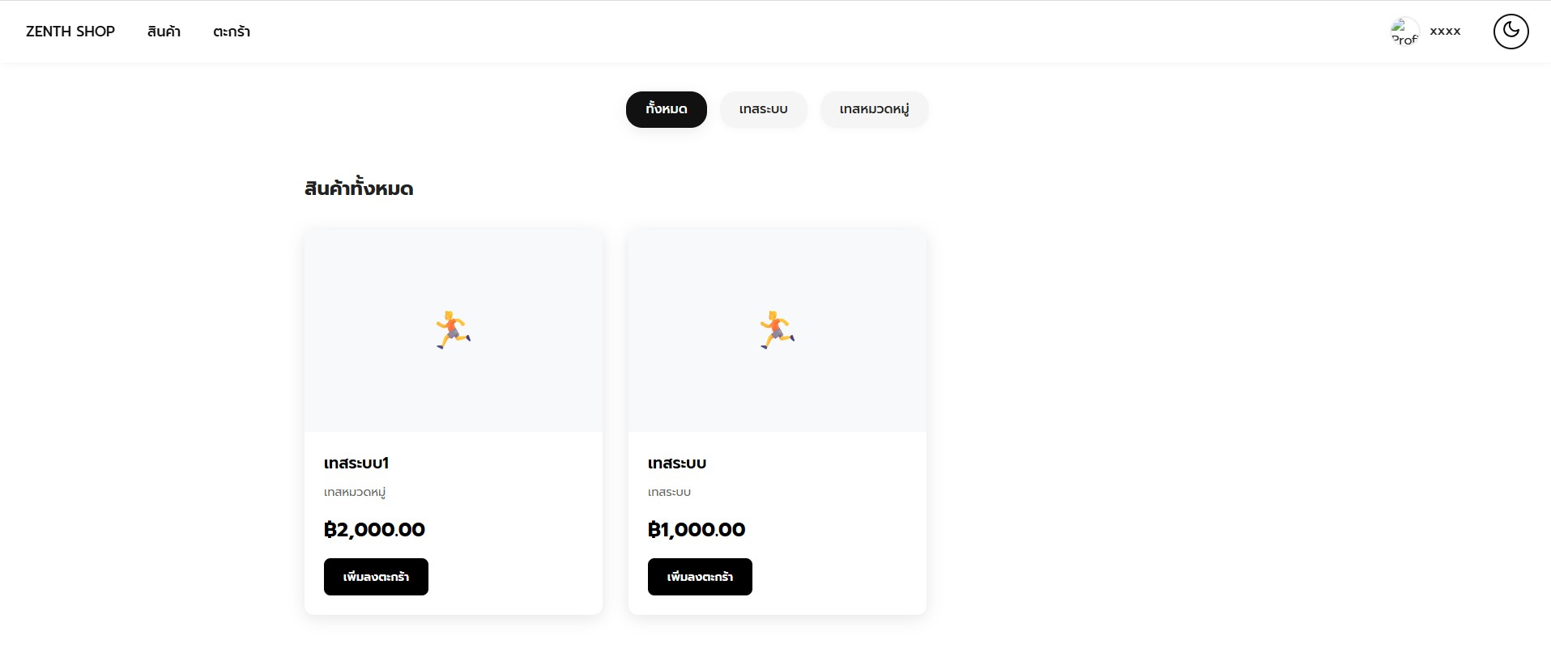The image size is (1551, 665).
Task: Click the running figure icon on the เทสระบบ card
Action: tap(778, 330)
